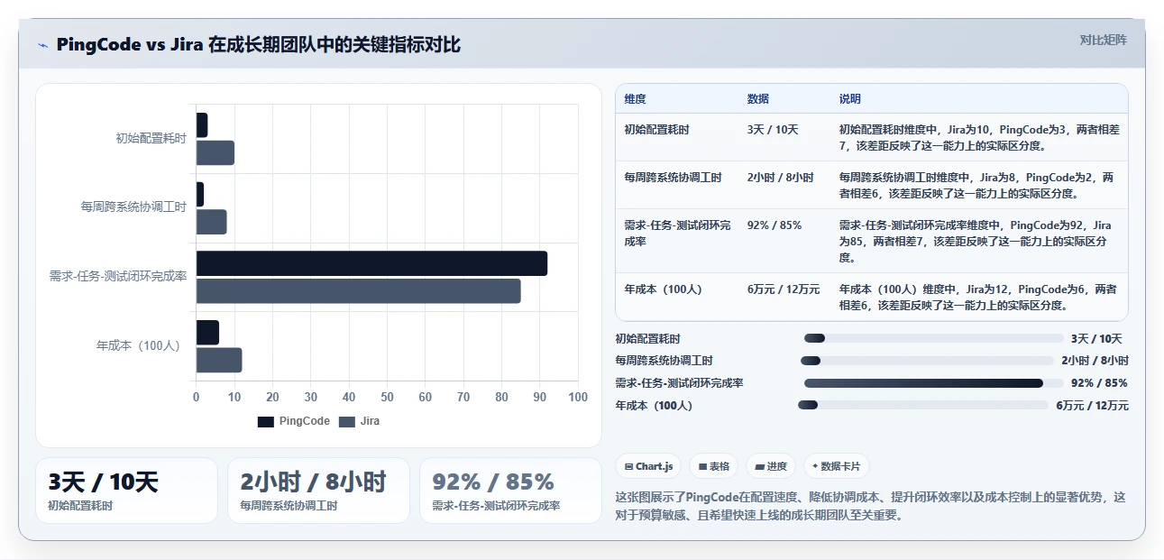The height and width of the screenshot is (560, 1164).
Task: Select the Chart.js tag chip
Action: click(x=648, y=466)
